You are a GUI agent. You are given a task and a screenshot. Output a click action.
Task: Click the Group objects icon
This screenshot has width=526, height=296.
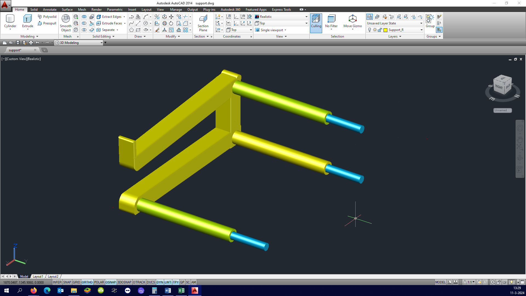click(x=430, y=21)
